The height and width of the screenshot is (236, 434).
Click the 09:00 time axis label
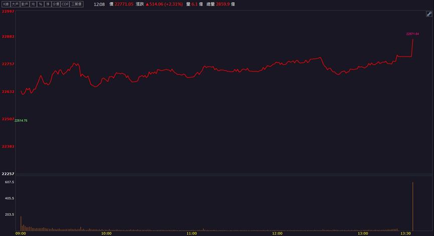click(21, 233)
